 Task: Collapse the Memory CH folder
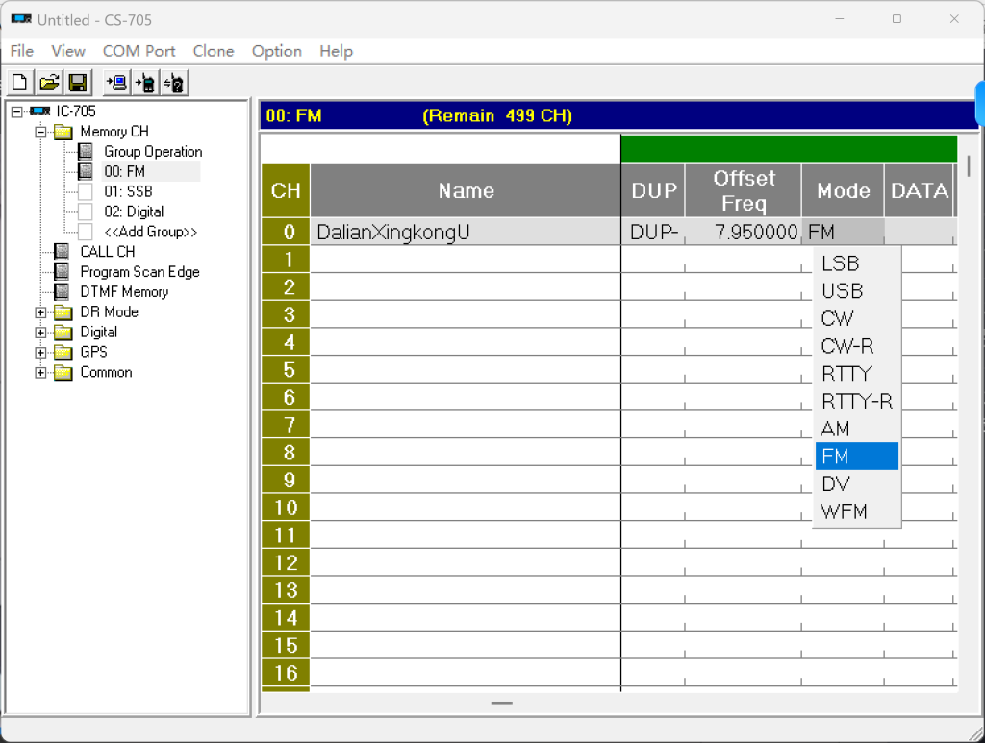pos(40,132)
